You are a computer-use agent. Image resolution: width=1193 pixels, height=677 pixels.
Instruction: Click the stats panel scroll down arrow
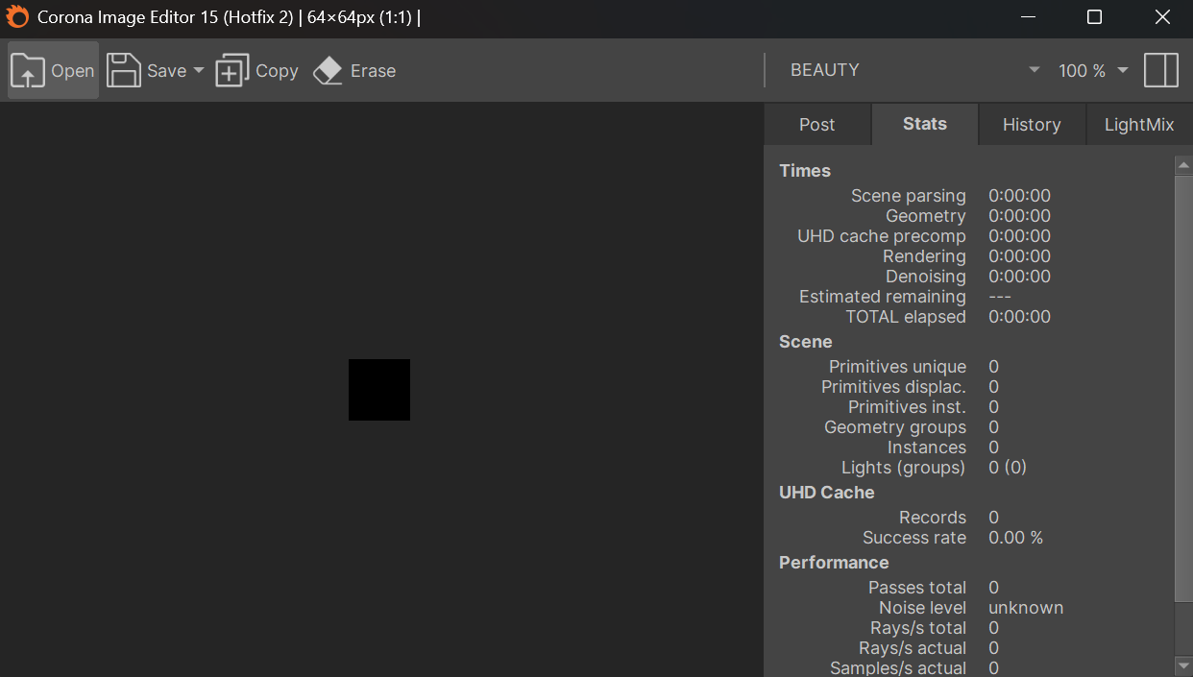click(x=1183, y=665)
